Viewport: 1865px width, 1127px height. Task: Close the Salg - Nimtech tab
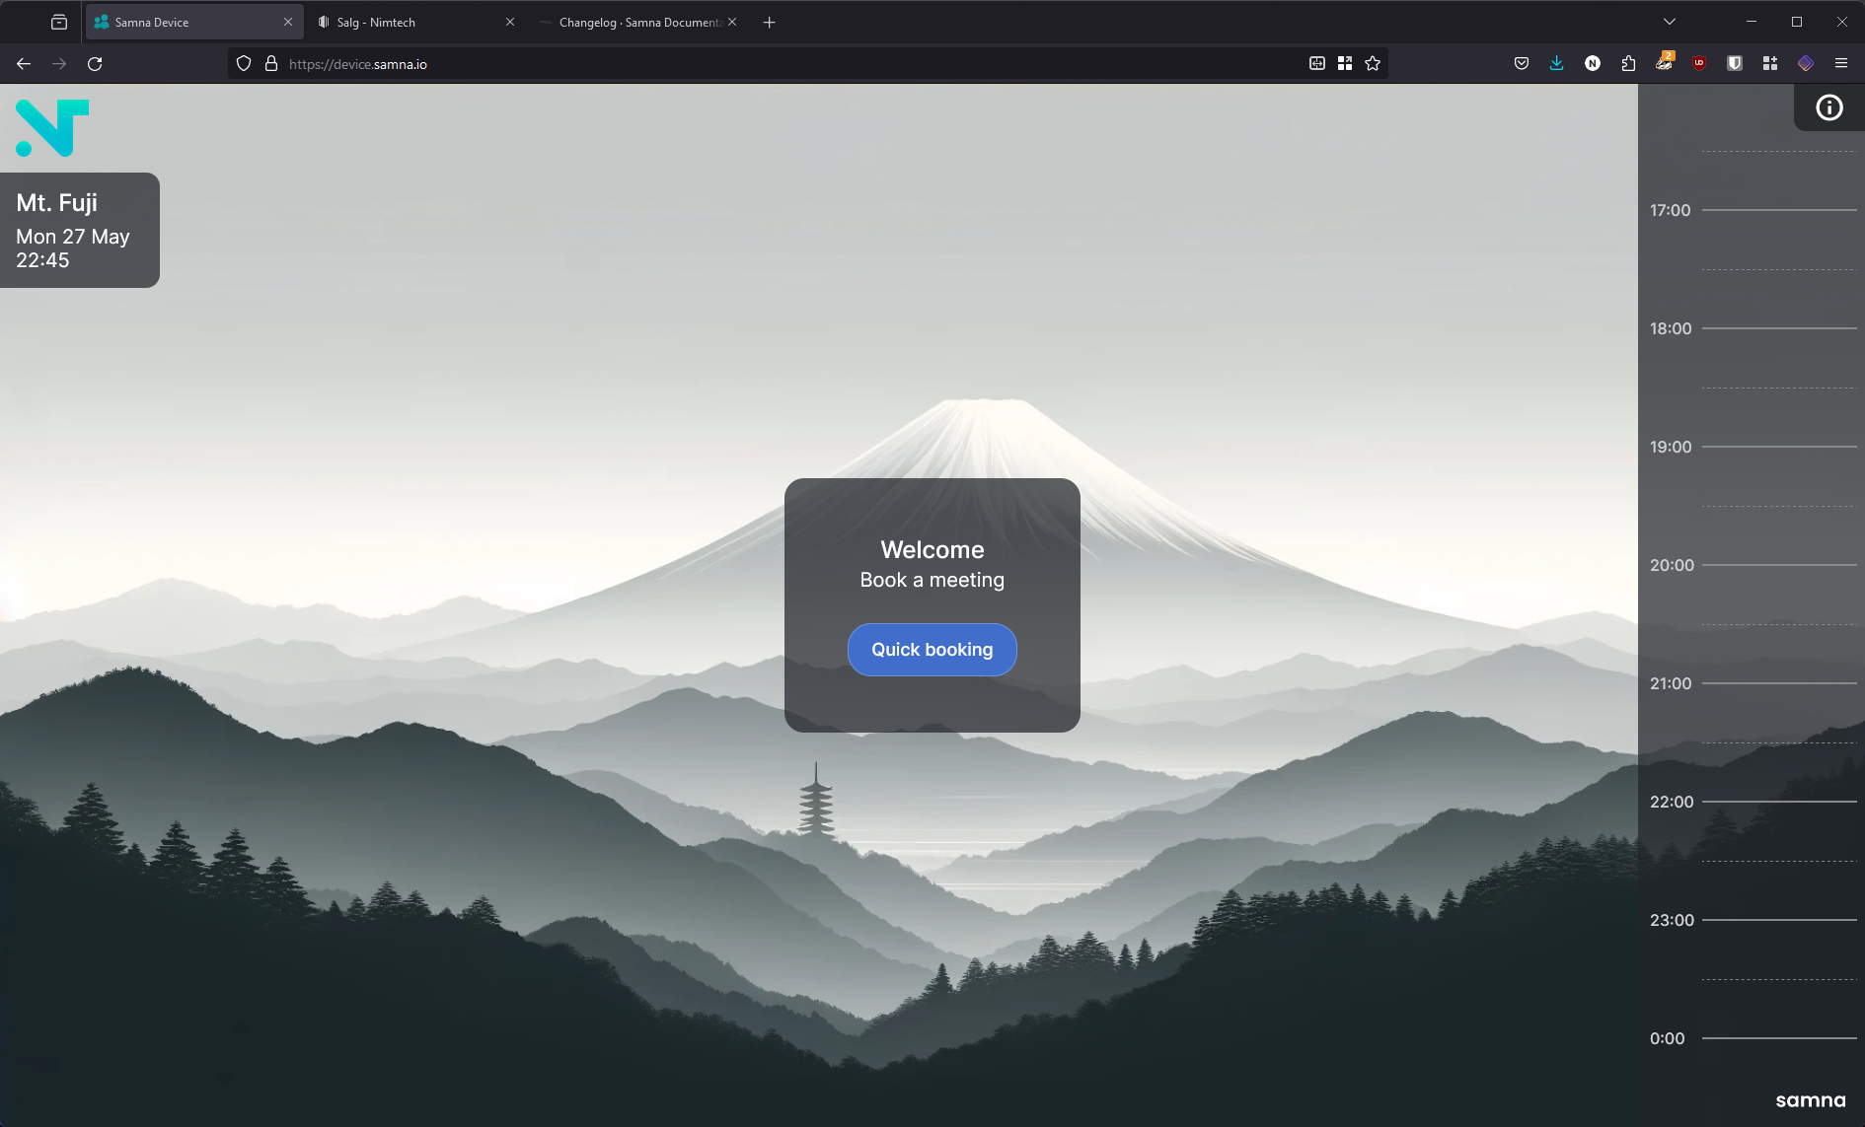tap(510, 22)
